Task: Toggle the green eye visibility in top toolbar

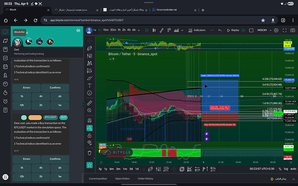Action: click(244, 30)
